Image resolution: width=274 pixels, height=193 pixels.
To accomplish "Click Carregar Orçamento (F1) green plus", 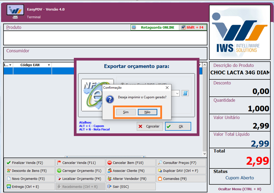I will click(x=59, y=171).
